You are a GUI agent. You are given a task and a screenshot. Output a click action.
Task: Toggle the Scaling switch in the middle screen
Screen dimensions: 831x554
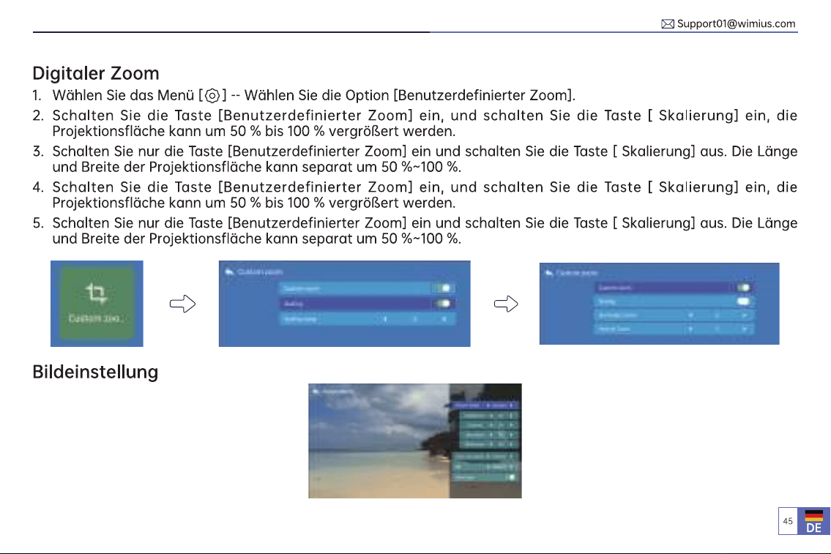pyautogui.click(x=443, y=304)
